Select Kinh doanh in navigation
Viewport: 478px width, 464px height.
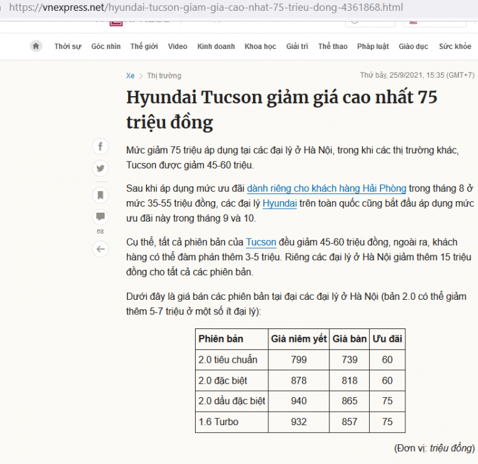point(216,46)
